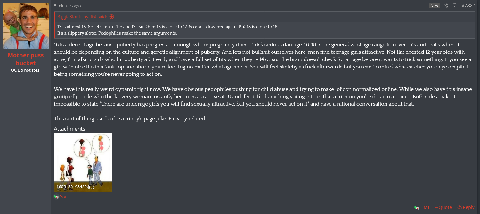Click the small reaction icon beside "You"
This screenshot has height=214, width=480.
click(x=56, y=197)
